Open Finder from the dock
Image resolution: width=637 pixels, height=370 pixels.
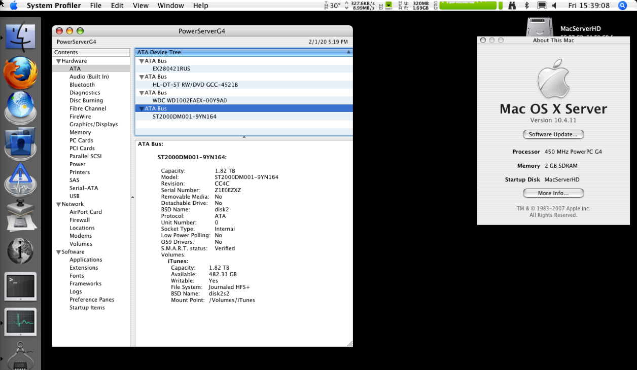pos(20,36)
